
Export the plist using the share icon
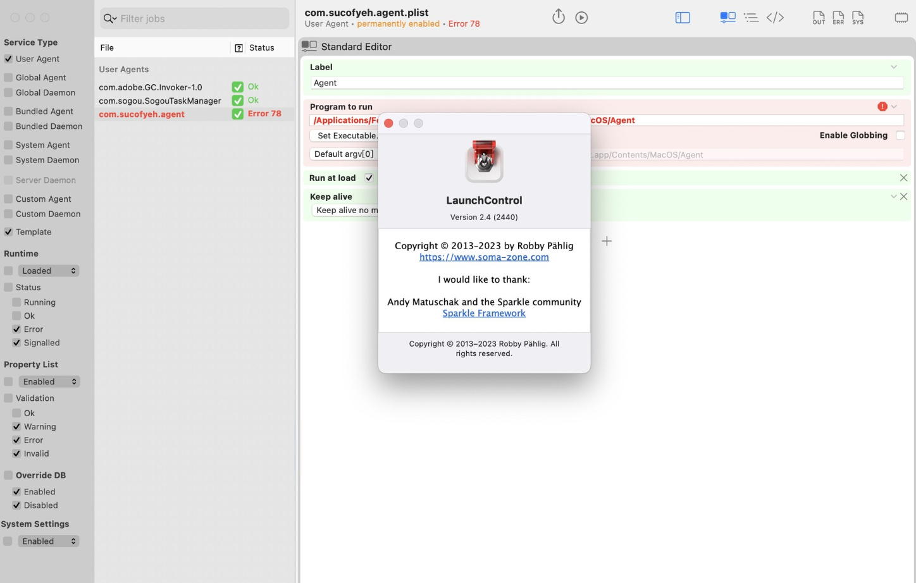click(559, 16)
